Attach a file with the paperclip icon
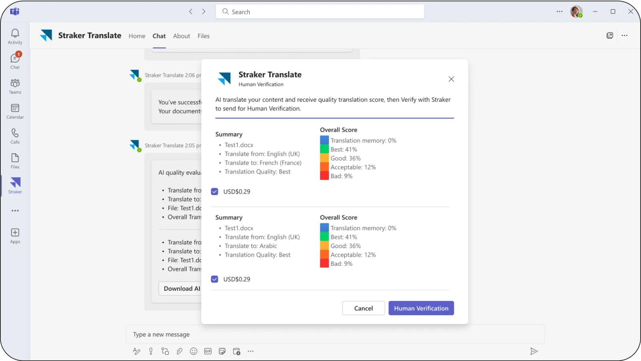 (x=179, y=351)
